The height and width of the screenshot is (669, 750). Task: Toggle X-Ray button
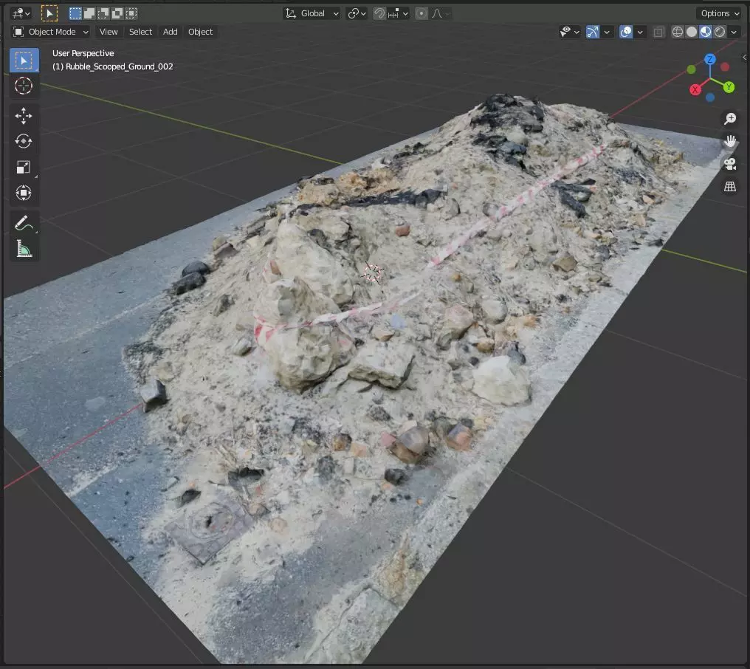(x=658, y=32)
